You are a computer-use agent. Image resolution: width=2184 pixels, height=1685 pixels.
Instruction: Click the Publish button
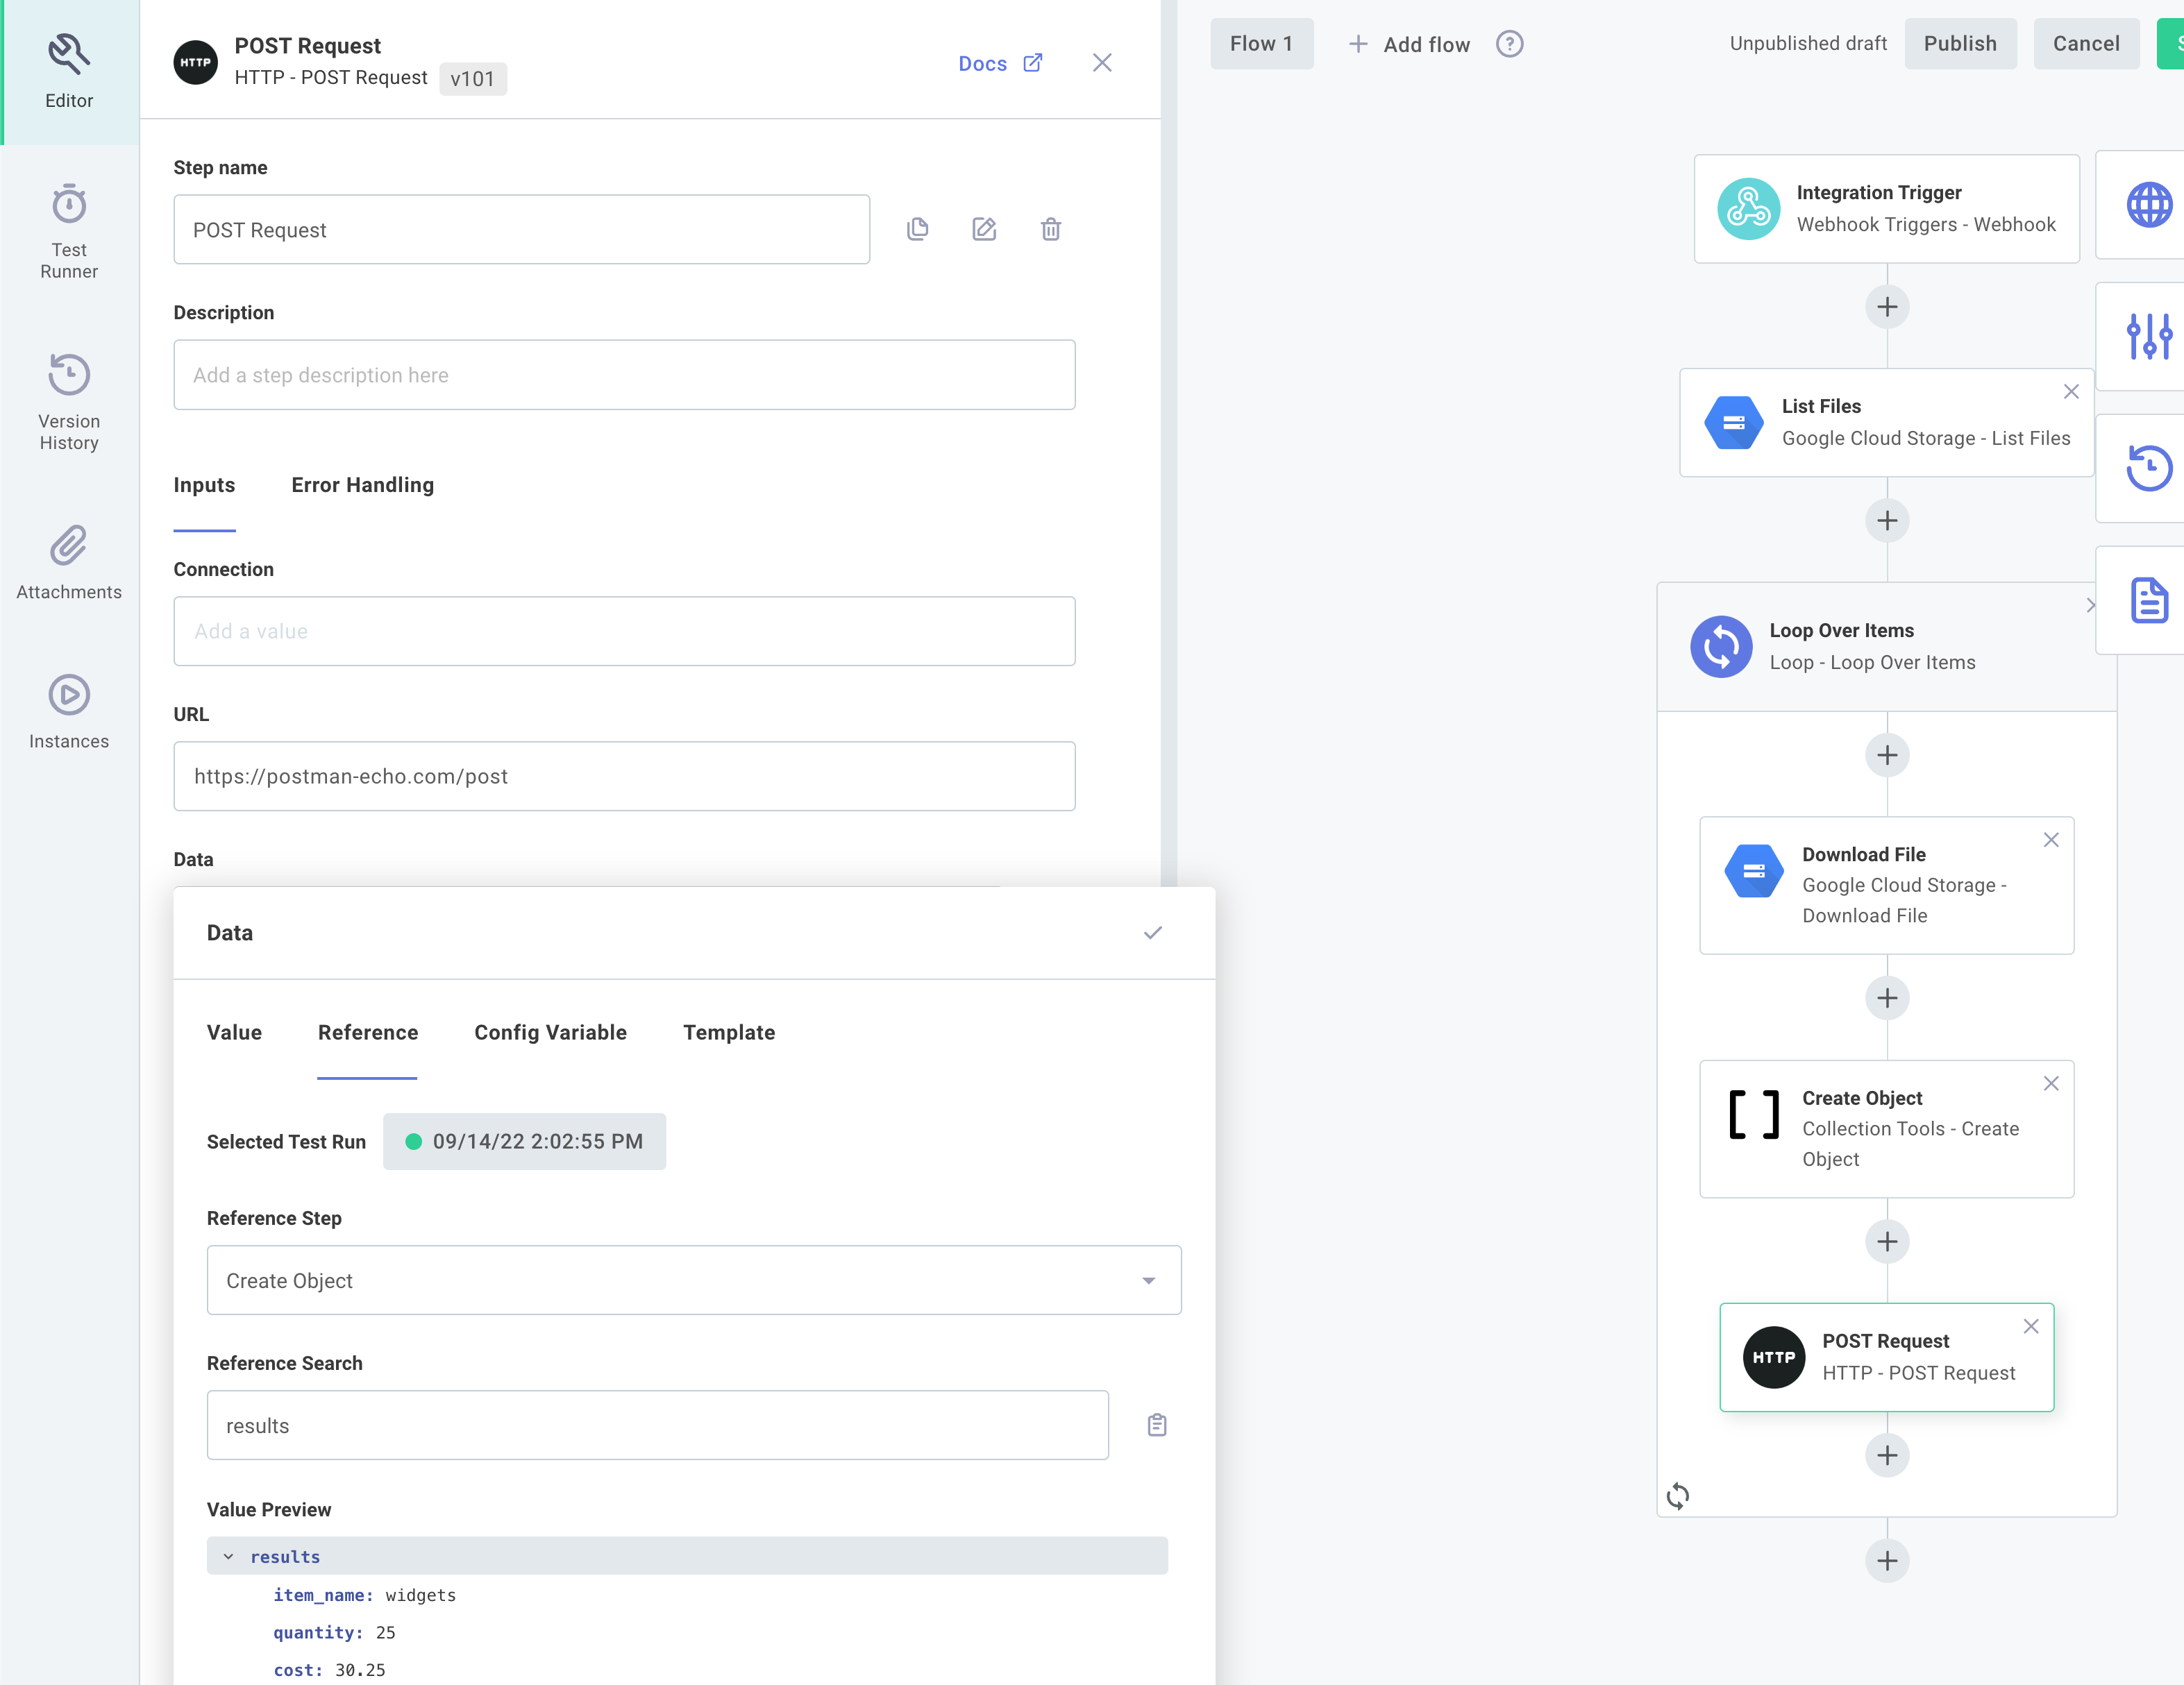pos(1959,44)
